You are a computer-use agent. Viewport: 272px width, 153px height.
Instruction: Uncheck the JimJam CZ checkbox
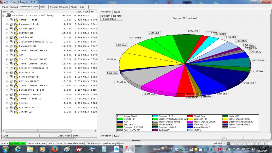tap(11, 112)
